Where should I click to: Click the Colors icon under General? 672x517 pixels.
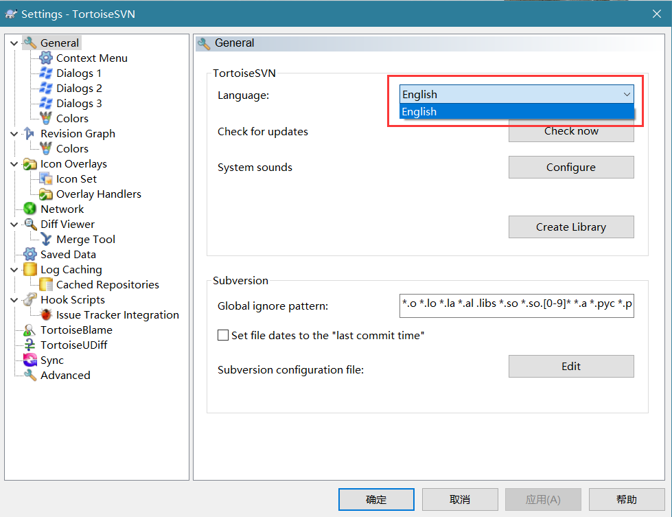pyautogui.click(x=46, y=118)
